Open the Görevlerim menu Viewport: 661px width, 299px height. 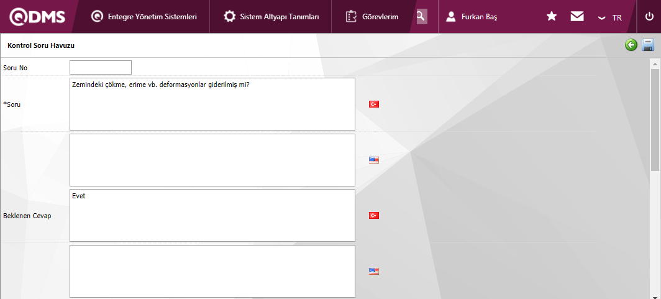[x=372, y=17]
